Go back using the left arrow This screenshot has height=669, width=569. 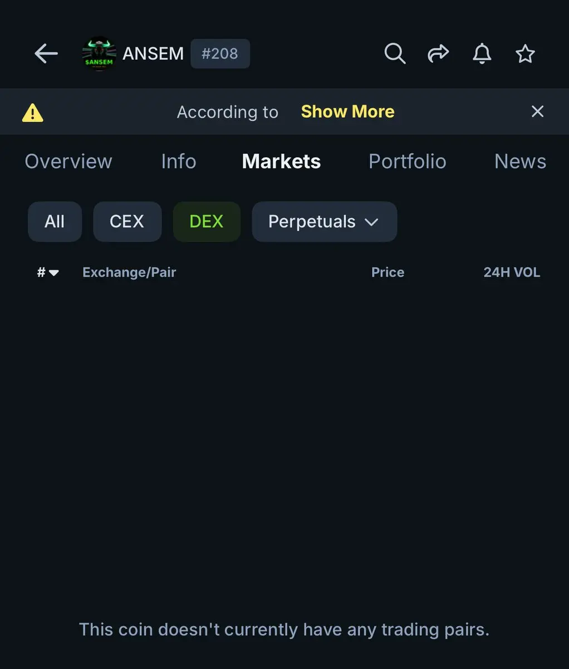coord(46,54)
